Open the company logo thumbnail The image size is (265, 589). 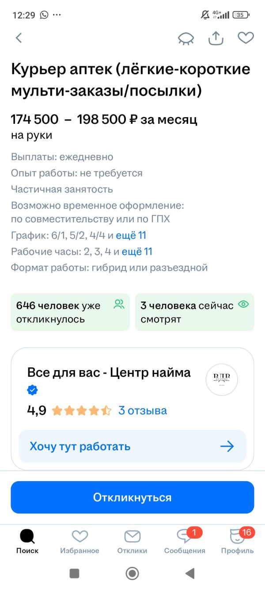coord(222,379)
